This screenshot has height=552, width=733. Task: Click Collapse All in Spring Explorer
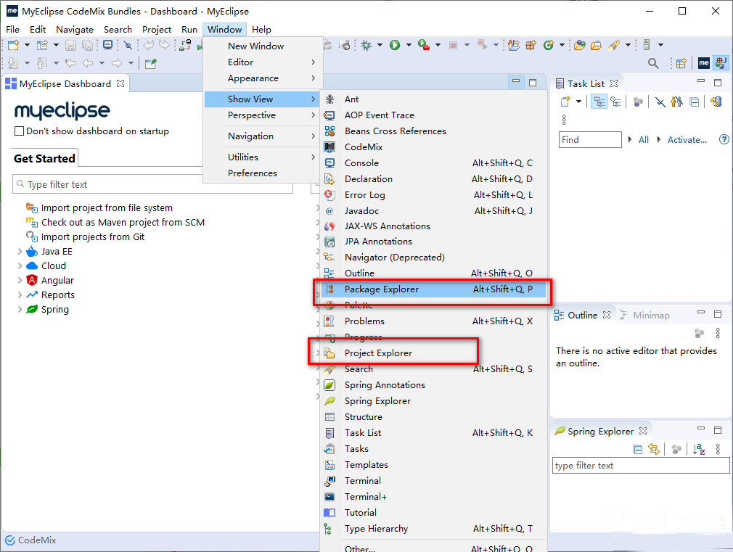(x=637, y=450)
